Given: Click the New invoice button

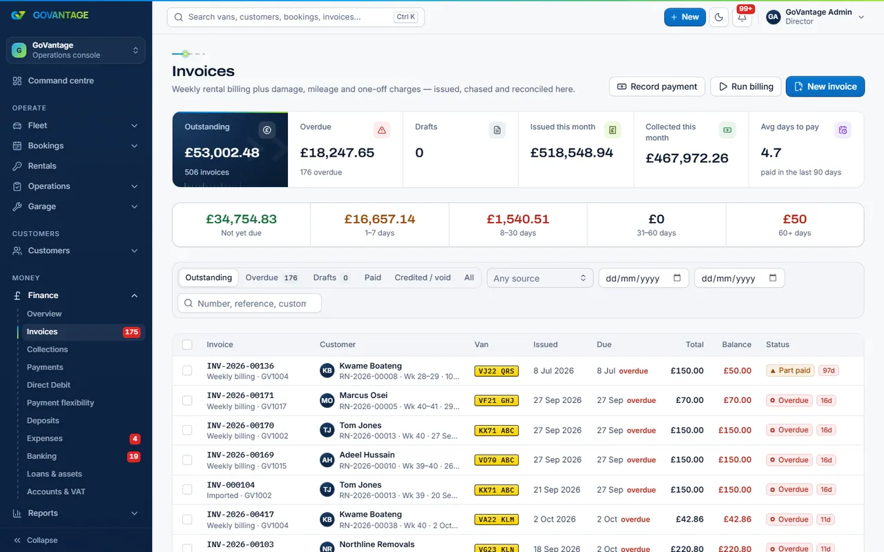Looking at the screenshot, I should (x=825, y=86).
